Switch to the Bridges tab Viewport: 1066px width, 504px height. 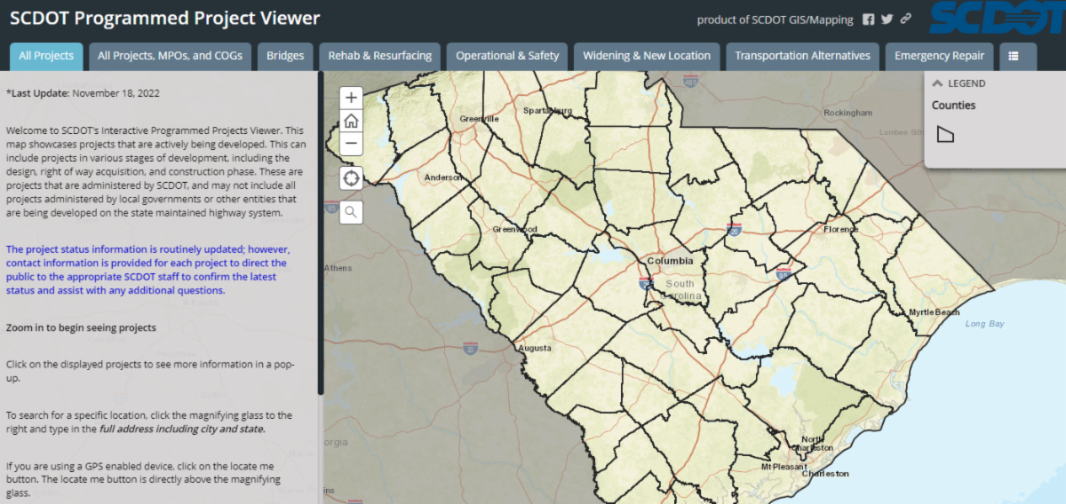(285, 56)
